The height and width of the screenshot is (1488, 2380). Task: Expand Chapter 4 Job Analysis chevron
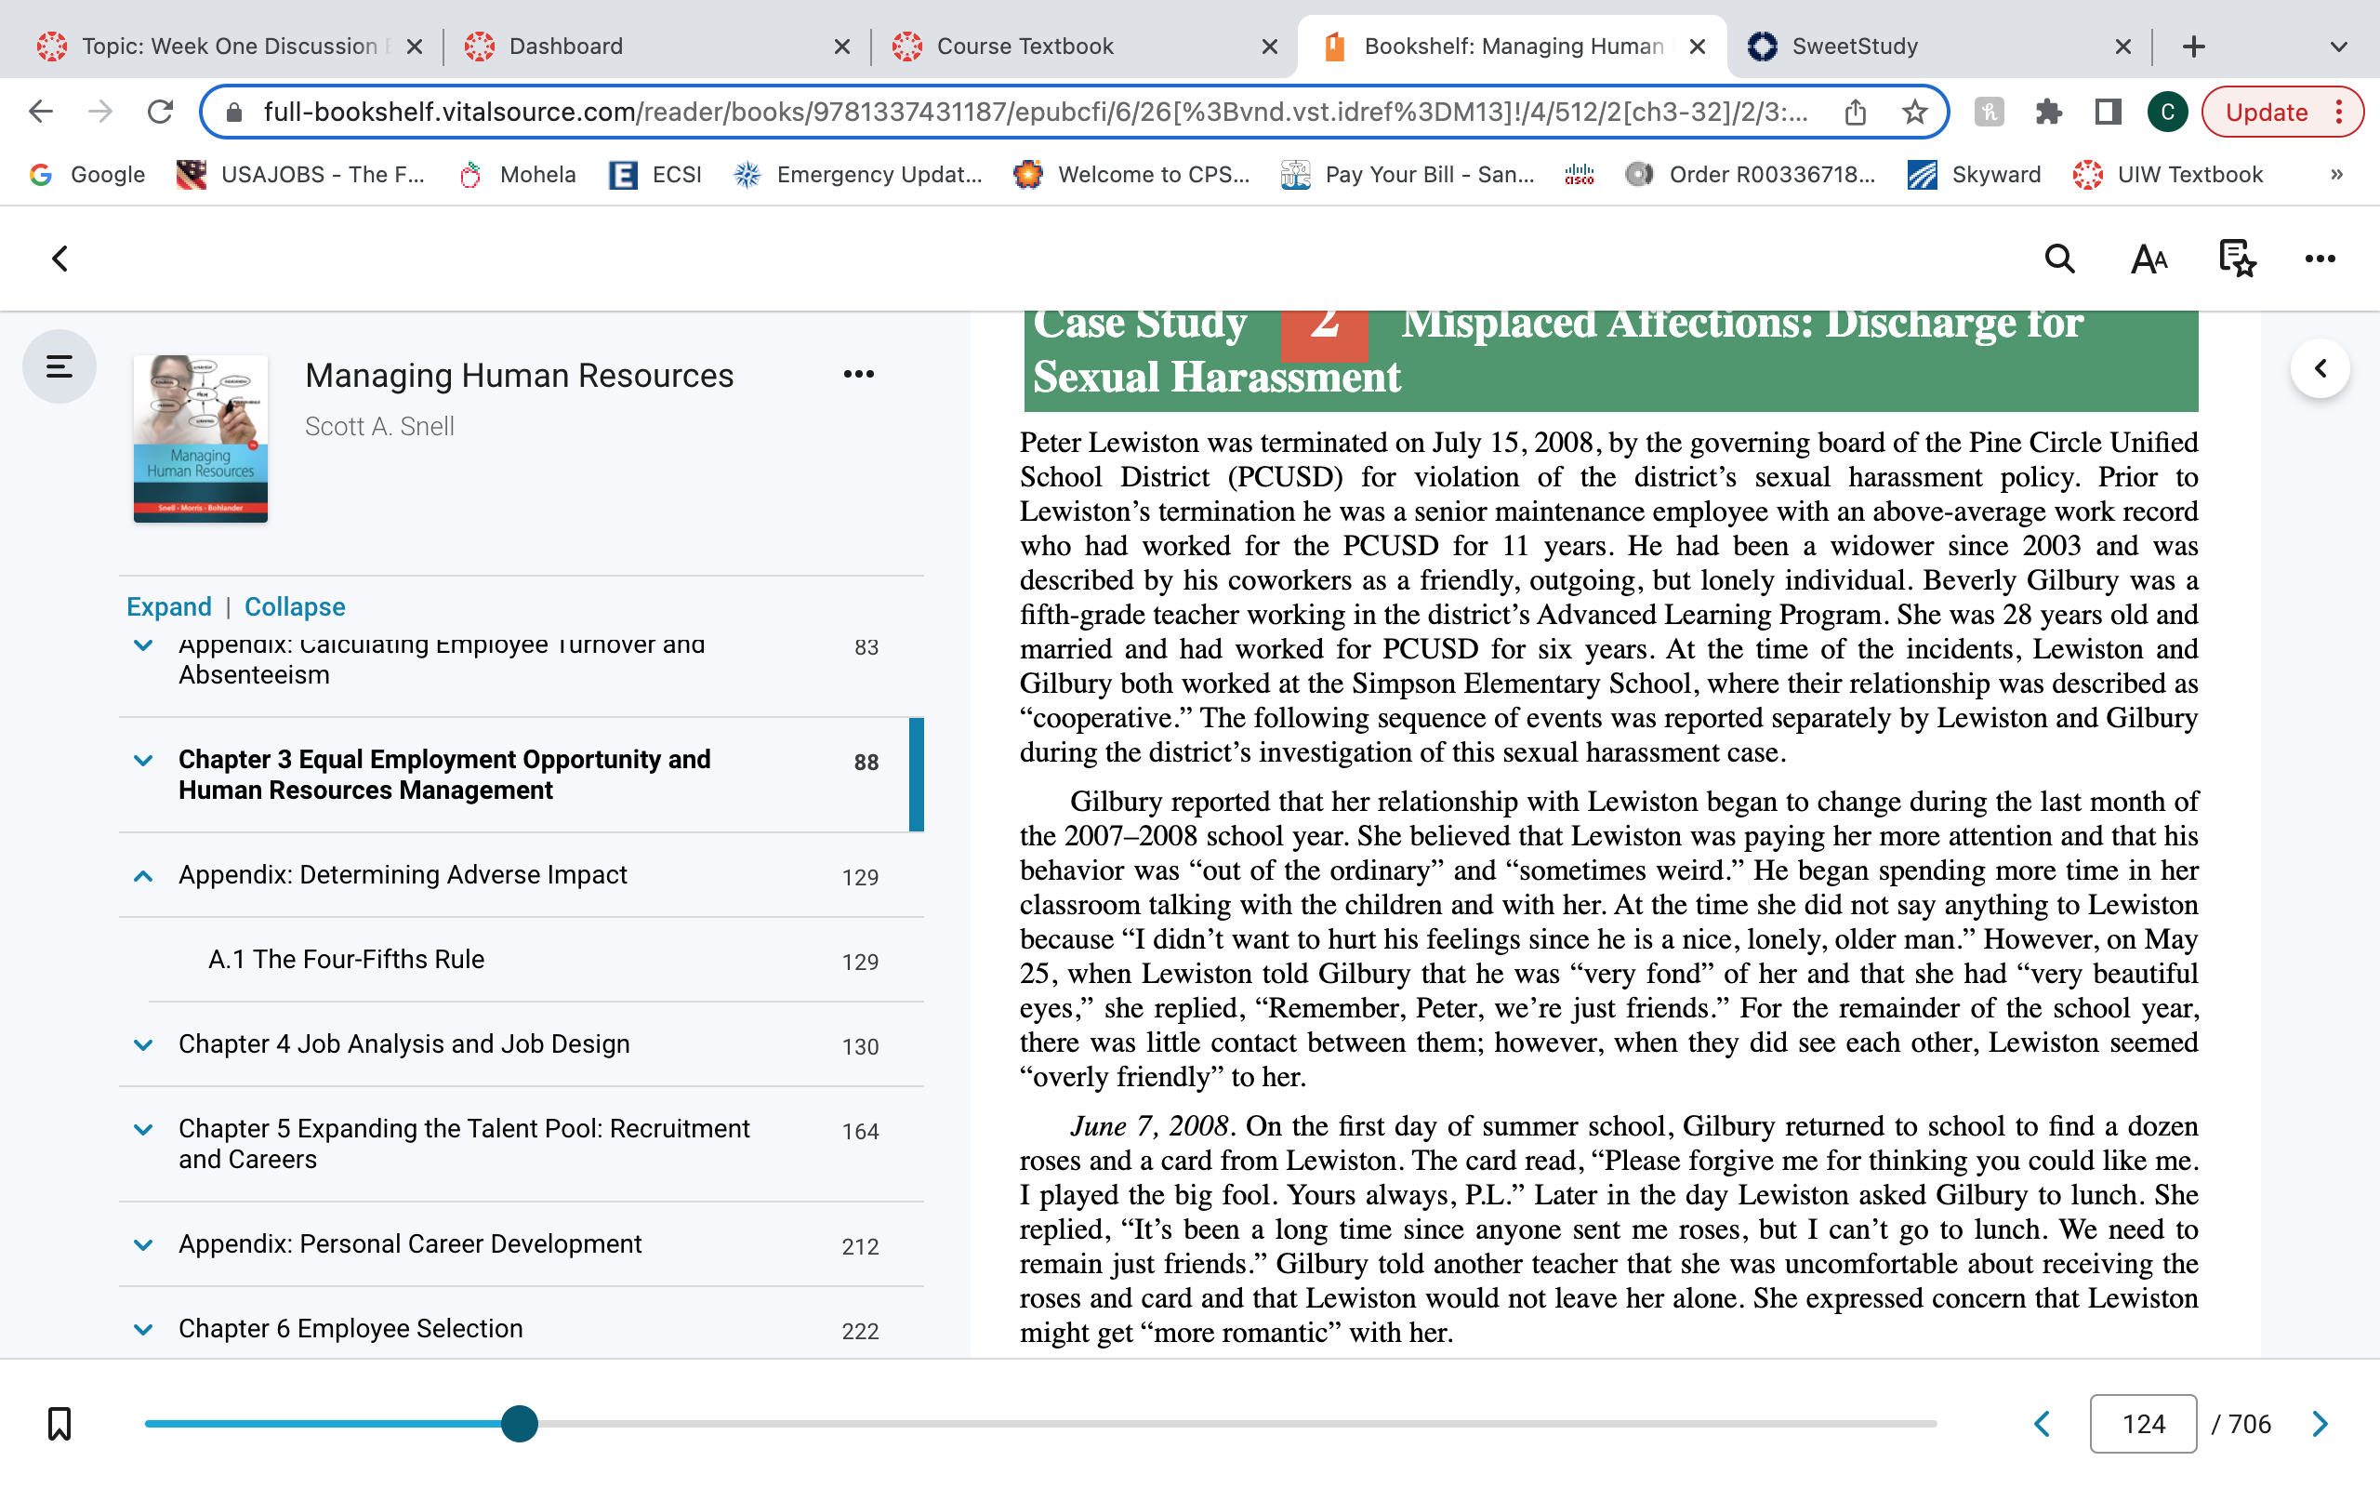click(143, 1045)
